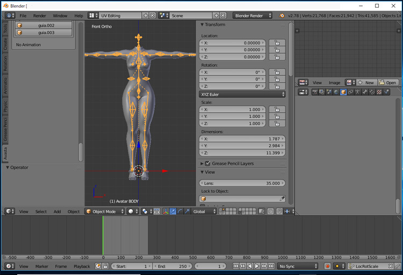Toggle timeline preview range clock icon
Image resolution: width=403 pixels, height=275 pixels.
(x=98, y=266)
